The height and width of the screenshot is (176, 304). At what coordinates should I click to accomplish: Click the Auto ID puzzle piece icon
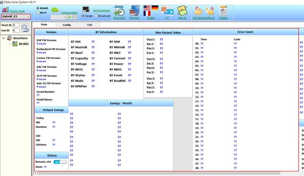tap(182, 11)
